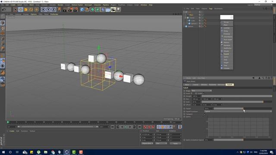The height and width of the screenshot is (155, 276).
Task: Open the Character menu
Action: click(x=97, y=5)
